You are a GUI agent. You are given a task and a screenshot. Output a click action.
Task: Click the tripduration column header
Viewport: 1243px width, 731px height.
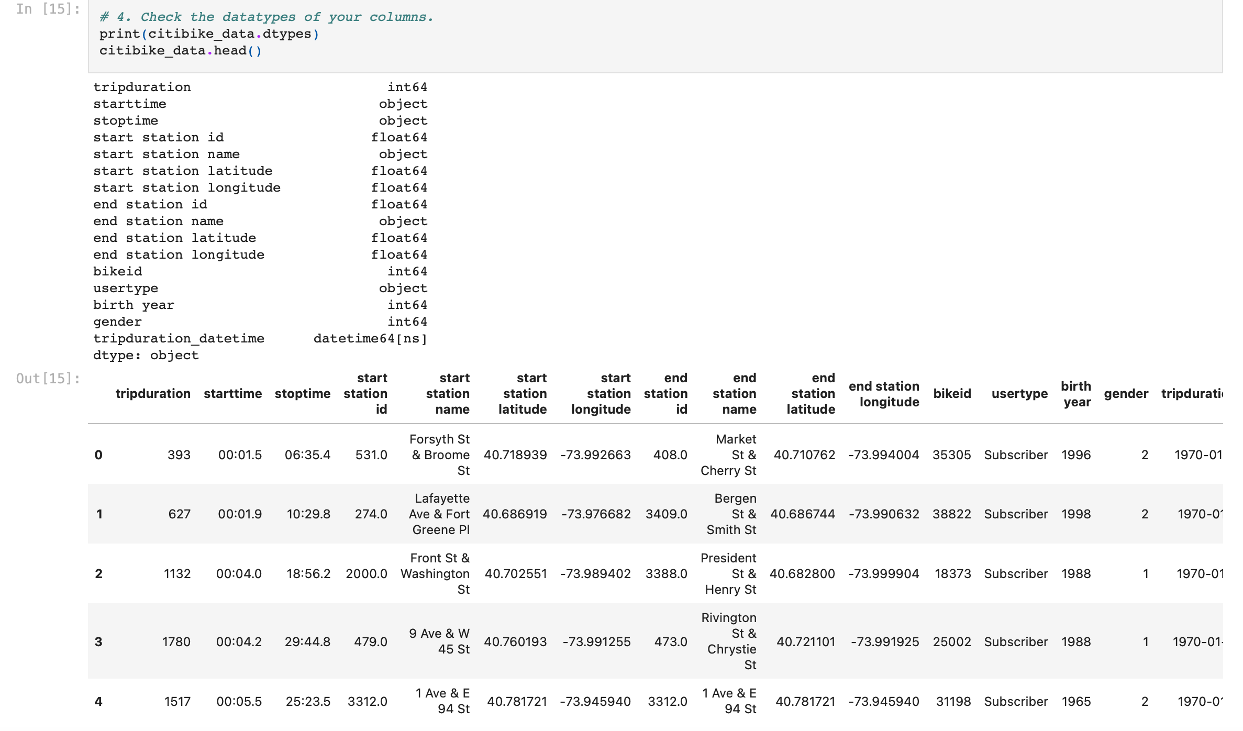click(153, 394)
